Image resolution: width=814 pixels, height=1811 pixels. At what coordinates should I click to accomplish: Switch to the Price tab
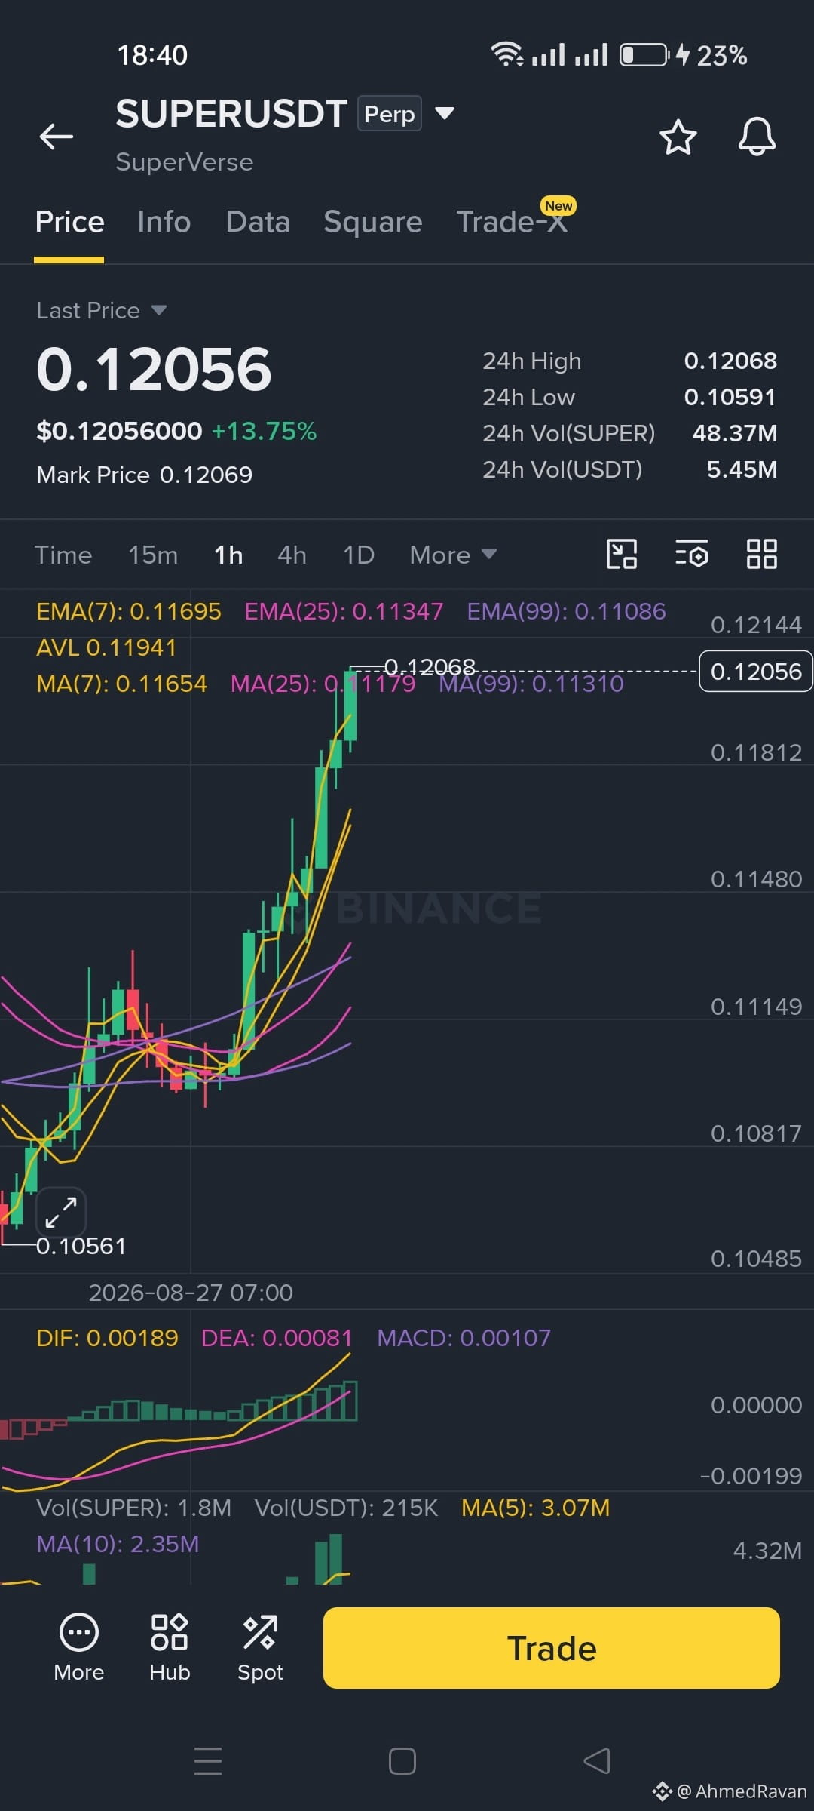tap(69, 222)
